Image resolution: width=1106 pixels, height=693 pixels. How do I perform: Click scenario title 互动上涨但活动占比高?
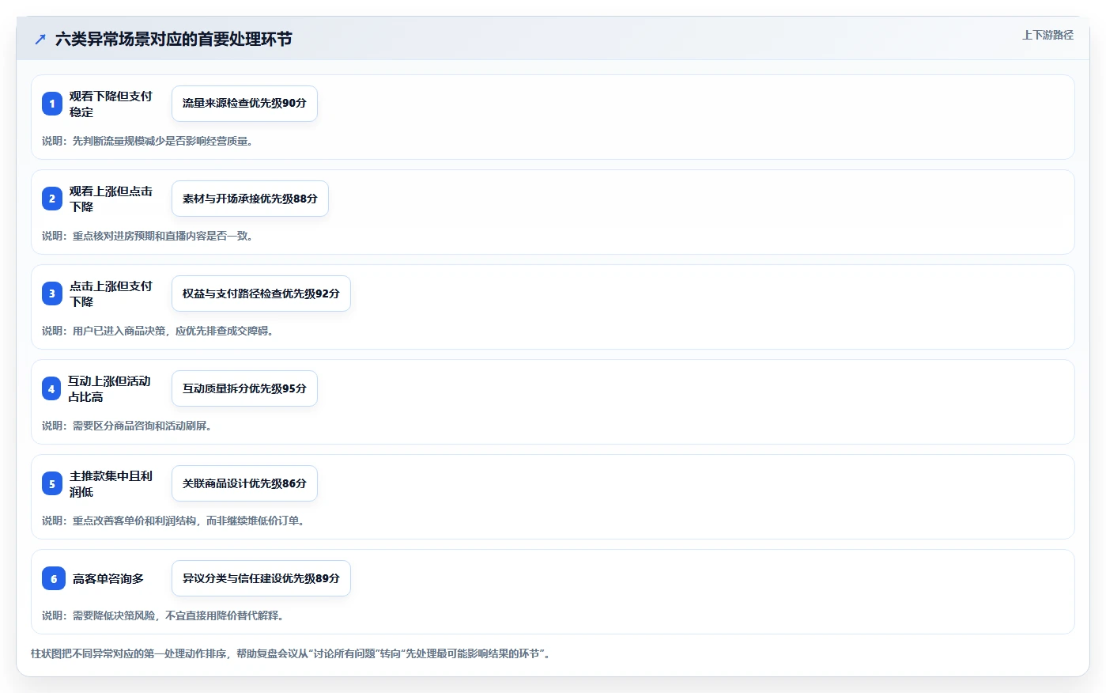[109, 388]
